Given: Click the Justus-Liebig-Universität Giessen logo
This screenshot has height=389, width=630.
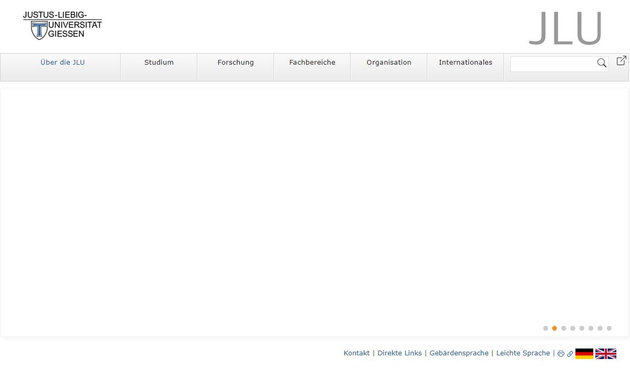Looking at the screenshot, I should tap(62, 25).
